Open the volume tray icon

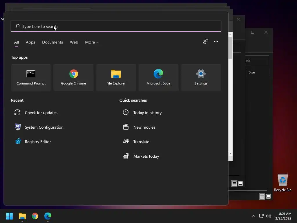(x=269, y=216)
